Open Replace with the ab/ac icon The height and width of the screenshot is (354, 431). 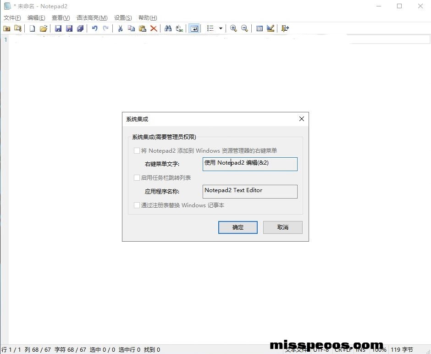pos(179,28)
